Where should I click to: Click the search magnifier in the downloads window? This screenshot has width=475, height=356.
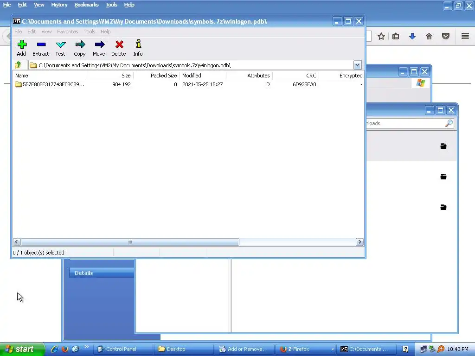[449, 123]
